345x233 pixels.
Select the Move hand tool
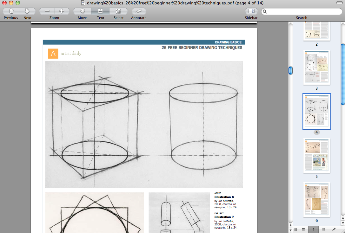coord(82,11)
